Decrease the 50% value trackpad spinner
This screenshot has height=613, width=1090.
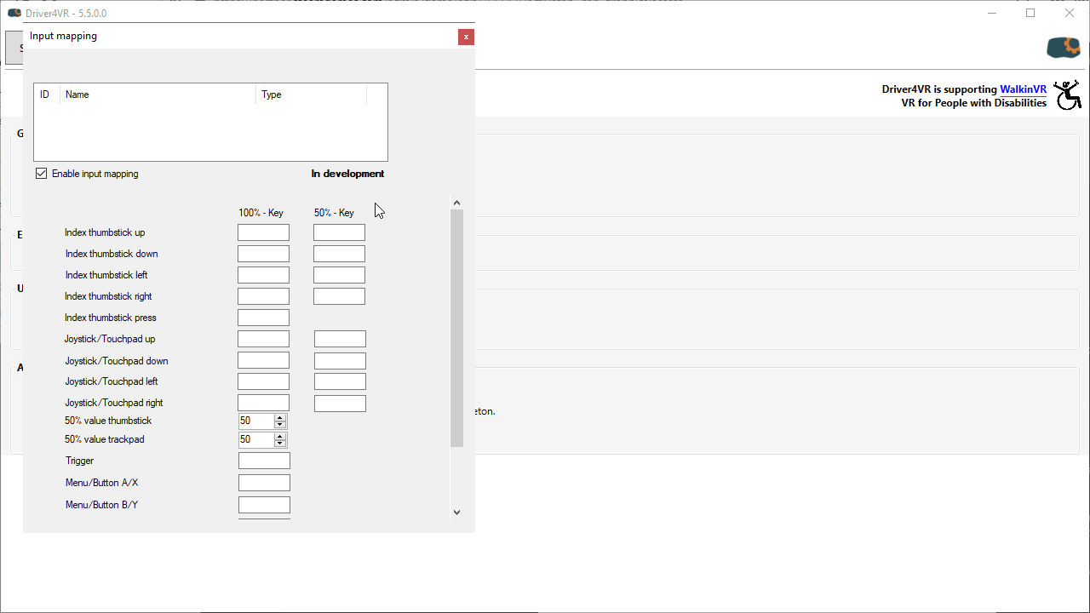[x=280, y=444]
